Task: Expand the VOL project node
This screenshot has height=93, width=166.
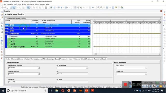Action: pyautogui.click(x=6, y=28)
